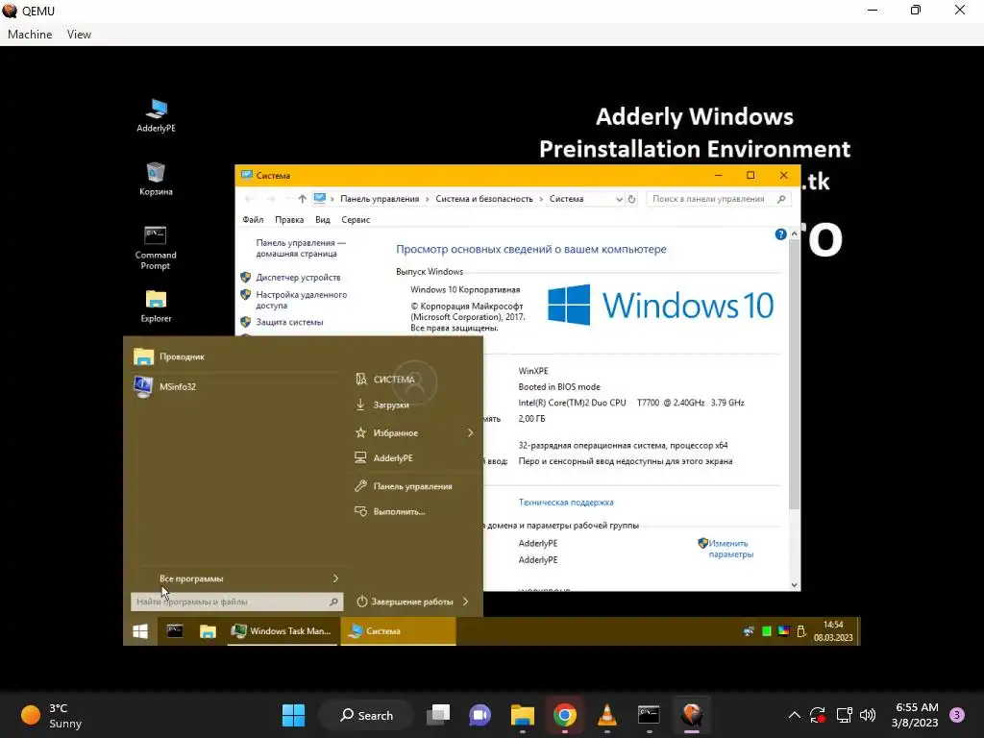Screen dimensions: 984x738
Task: Open the Explorer desktop icon
Action: pos(156,306)
